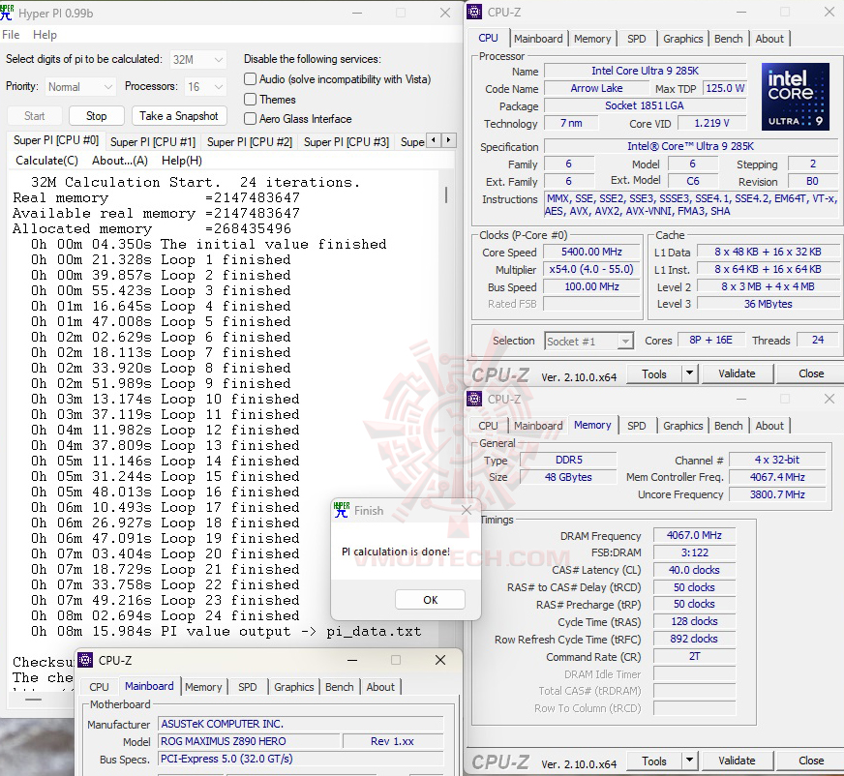Select Super PI [CPU #2] tab

click(x=250, y=141)
